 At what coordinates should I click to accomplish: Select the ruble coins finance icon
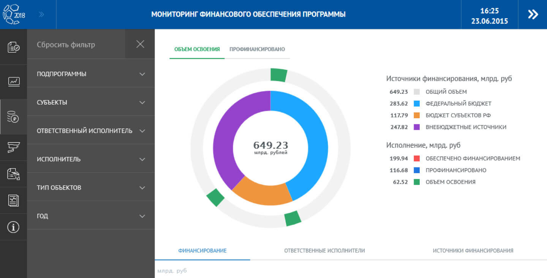13,117
